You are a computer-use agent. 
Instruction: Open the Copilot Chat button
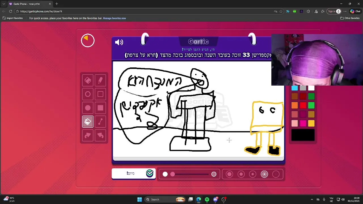point(355,11)
